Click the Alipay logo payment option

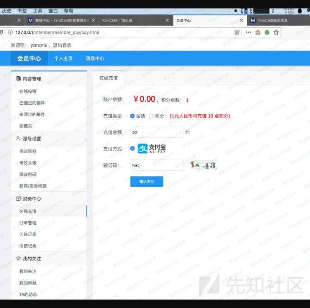pos(152,149)
